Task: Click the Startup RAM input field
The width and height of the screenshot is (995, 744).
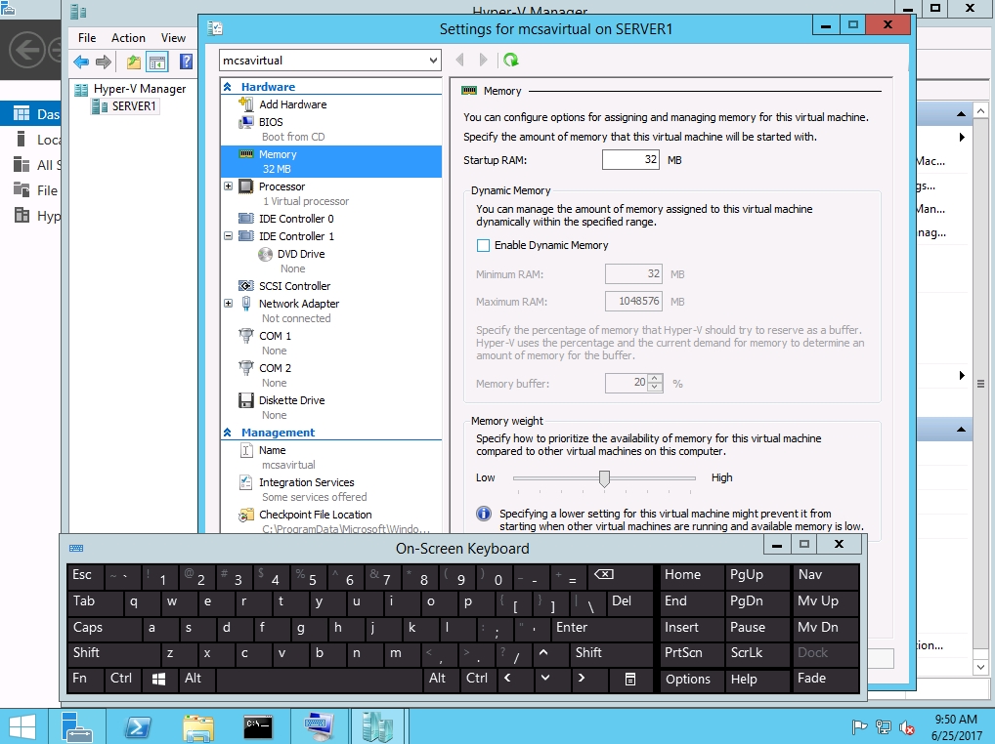Action: 630,160
